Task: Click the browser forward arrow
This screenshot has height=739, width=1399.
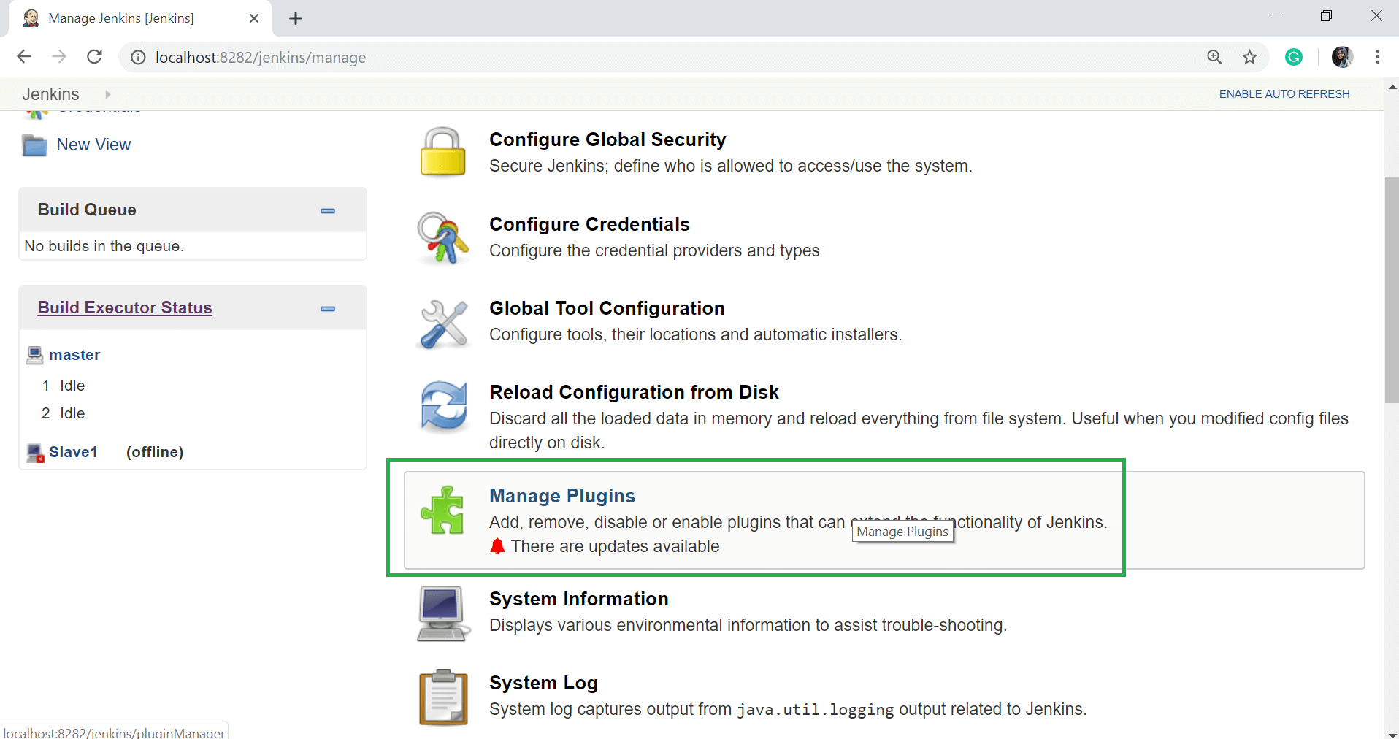Action: (59, 57)
